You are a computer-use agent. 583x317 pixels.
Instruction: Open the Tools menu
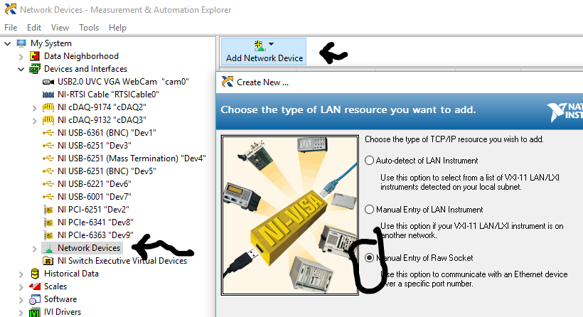coord(89,28)
